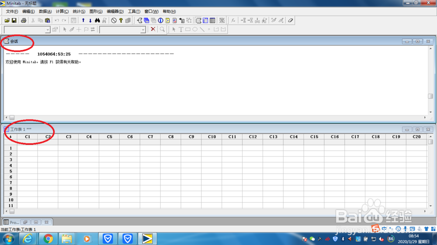Activate the current Data window toolbar icon

click(205, 20)
